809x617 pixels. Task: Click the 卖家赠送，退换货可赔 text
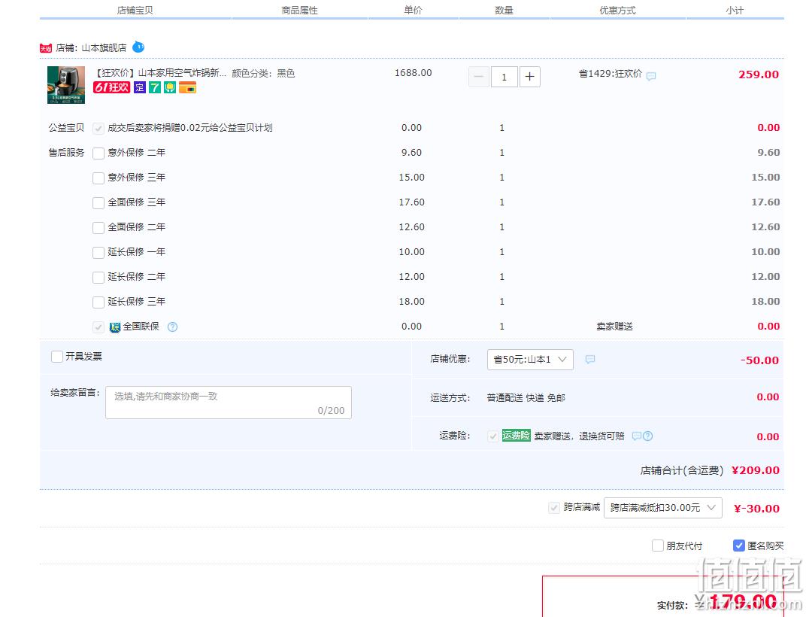click(579, 436)
